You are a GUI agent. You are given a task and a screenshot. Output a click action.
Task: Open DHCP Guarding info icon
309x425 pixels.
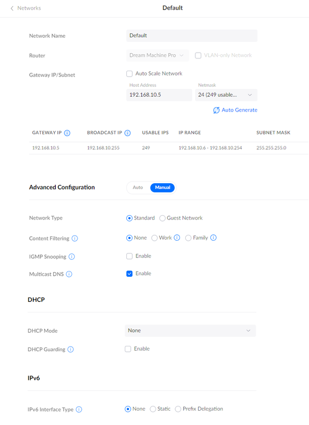pos(71,350)
